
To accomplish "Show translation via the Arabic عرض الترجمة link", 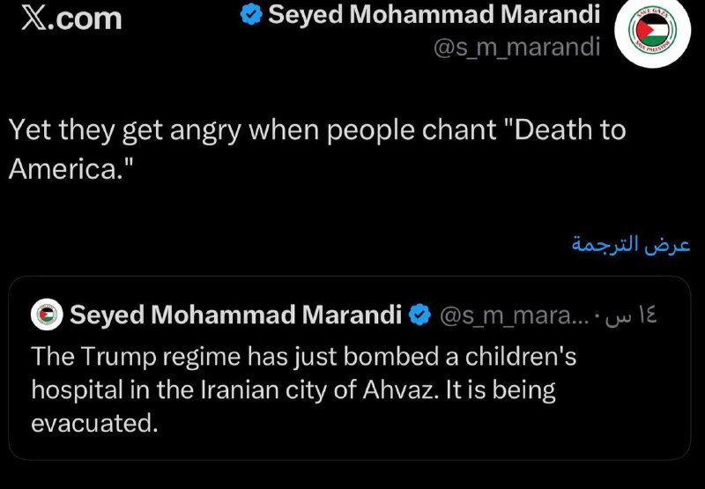I will pos(631,245).
